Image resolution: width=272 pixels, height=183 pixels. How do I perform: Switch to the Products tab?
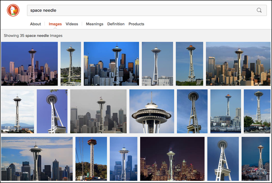pos(136,24)
